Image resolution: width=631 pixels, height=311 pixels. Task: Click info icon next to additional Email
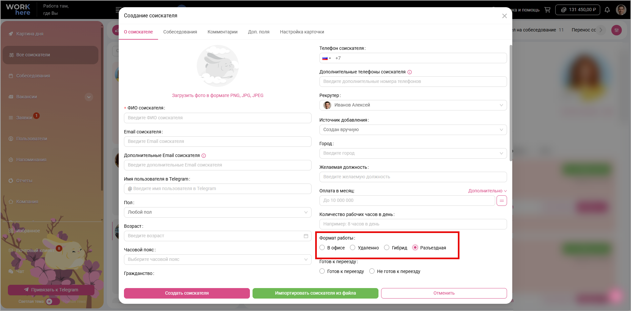tap(204, 156)
